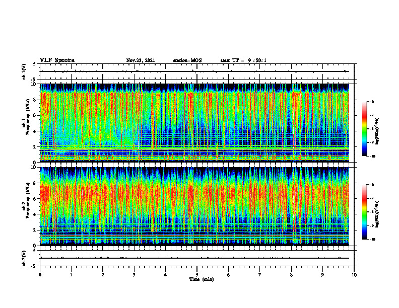Click the "-10" label on ch.2 color bar

pyautogui.click(x=372, y=240)
